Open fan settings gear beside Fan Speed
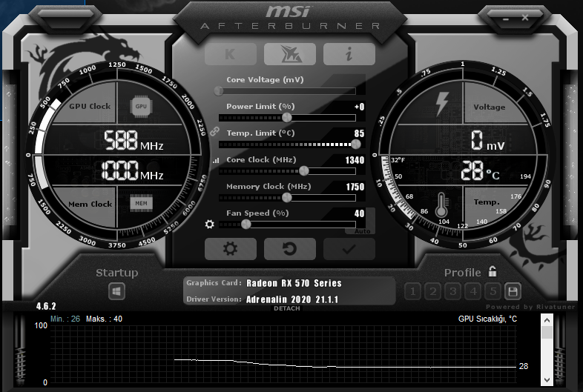 point(210,224)
